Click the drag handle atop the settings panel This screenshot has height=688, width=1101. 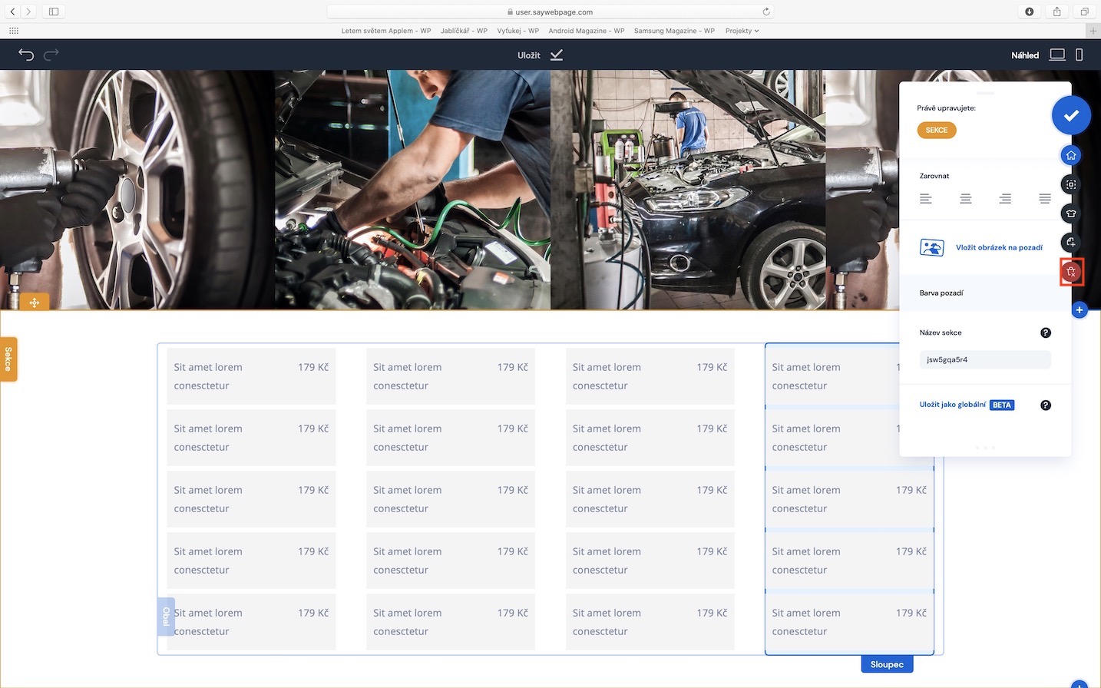tap(985, 93)
